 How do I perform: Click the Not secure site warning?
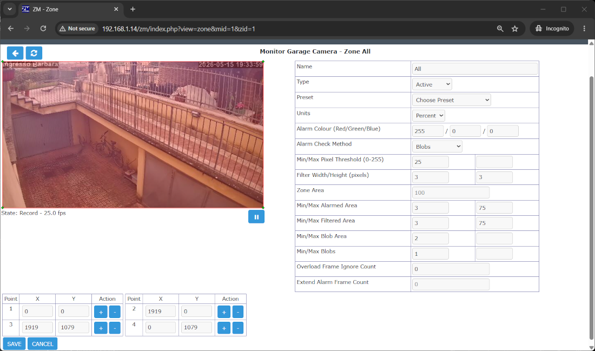(x=77, y=29)
